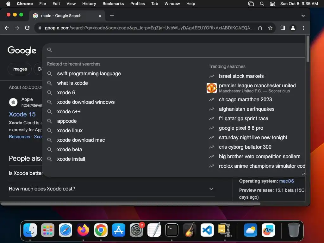Viewport: 324px width, 243px height.
Task: Reload the Google search page
Action: [x=27, y=28]
